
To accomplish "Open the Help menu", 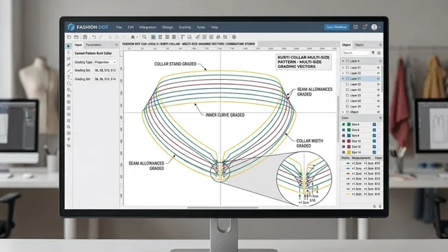I will point(214,27).
